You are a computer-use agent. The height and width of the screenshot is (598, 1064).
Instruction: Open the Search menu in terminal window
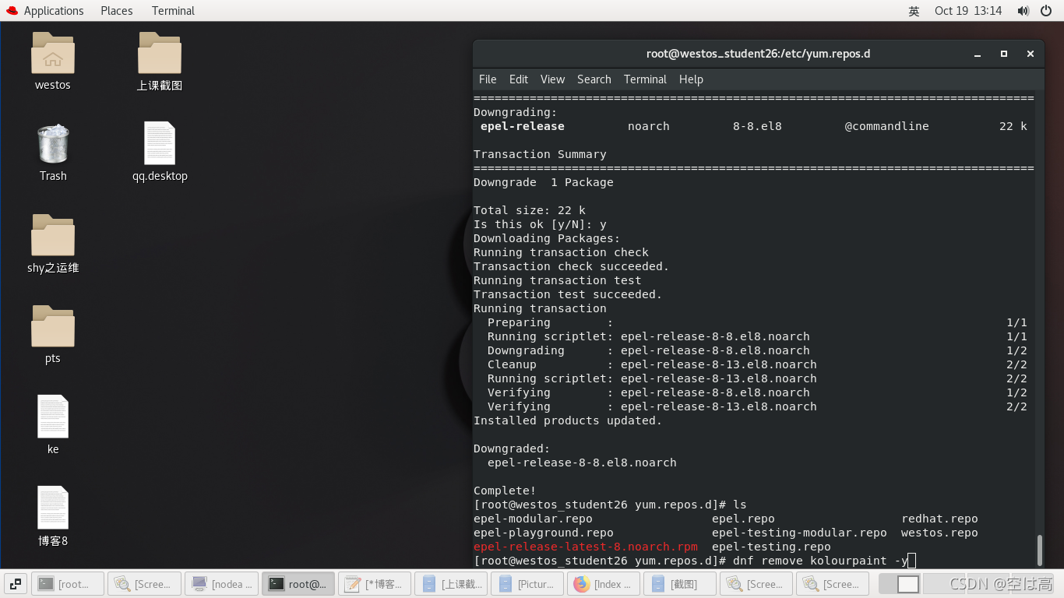click(594, 79)
